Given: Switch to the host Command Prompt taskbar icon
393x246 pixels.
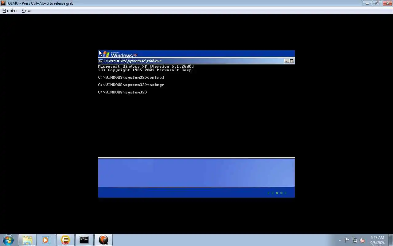Looking at the screenshot, I should [x=84, y=240].
